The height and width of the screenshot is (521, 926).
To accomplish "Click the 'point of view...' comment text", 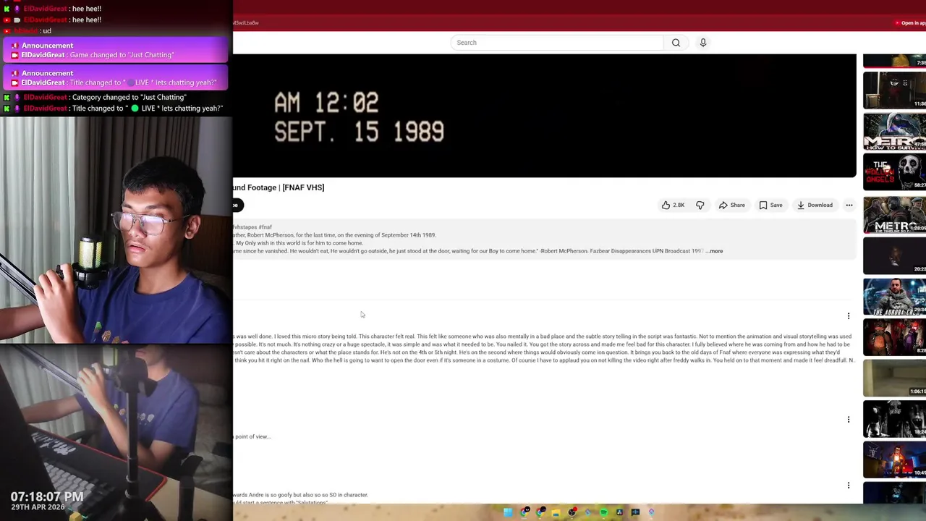I will (252, 437).
